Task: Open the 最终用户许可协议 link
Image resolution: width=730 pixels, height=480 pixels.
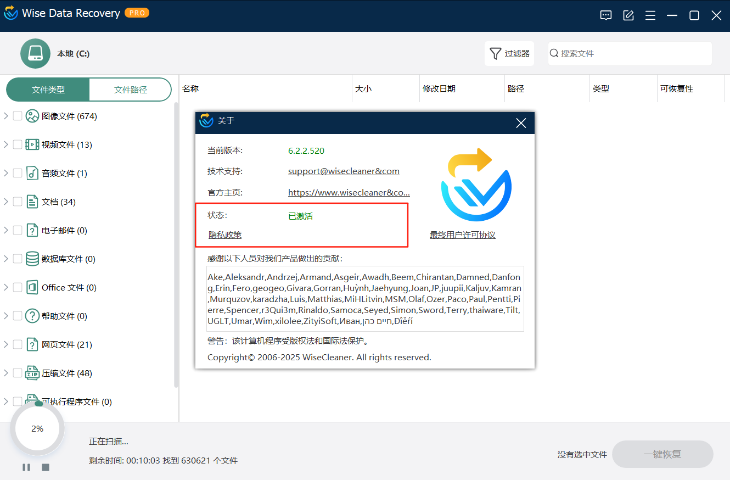Action: (x=463, y=235)
